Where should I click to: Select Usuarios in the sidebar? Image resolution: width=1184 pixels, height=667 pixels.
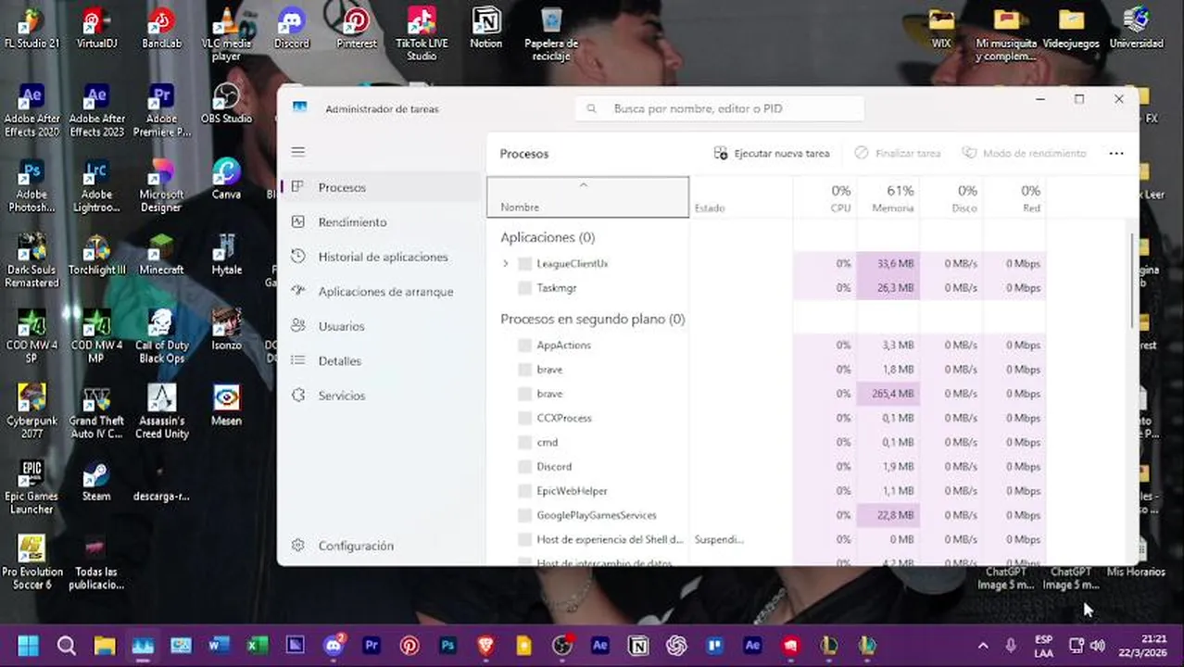(381, 326)
